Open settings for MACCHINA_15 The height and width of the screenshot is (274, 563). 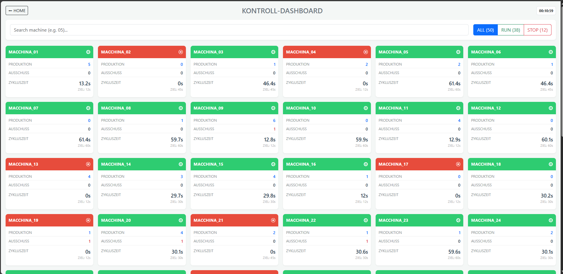click(273, 164)
